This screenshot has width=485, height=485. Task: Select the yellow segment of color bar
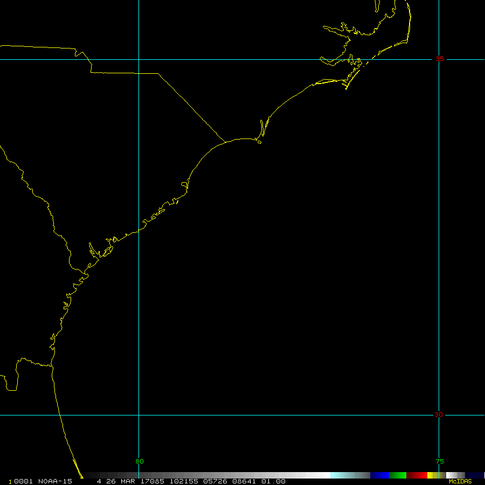click(x=431, y=475)
